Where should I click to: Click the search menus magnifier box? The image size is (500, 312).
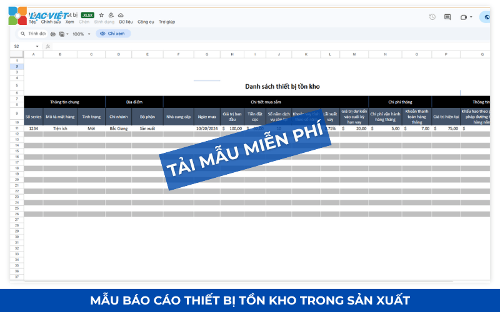coord(33,34)
